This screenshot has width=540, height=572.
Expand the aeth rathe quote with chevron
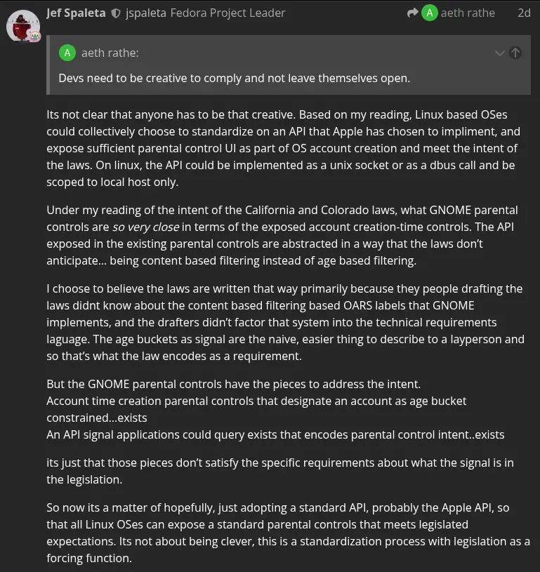click(x=499, y=53)
